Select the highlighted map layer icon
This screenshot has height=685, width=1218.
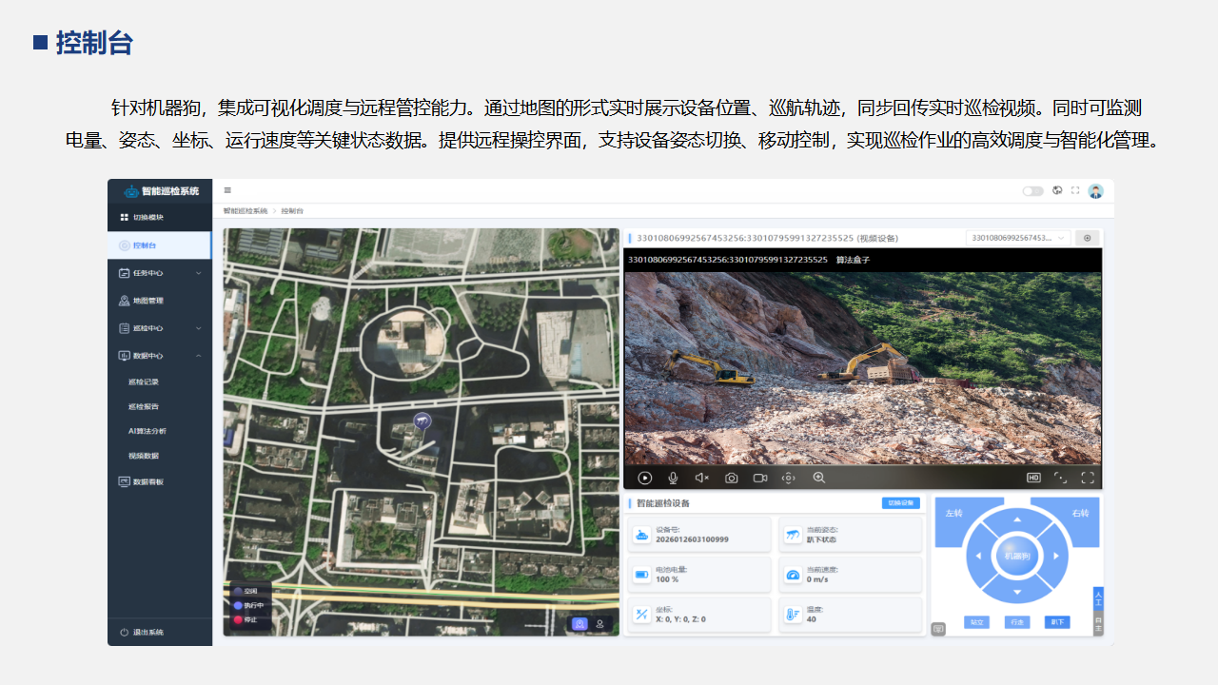pyautogui.click(x=580, y=624)
